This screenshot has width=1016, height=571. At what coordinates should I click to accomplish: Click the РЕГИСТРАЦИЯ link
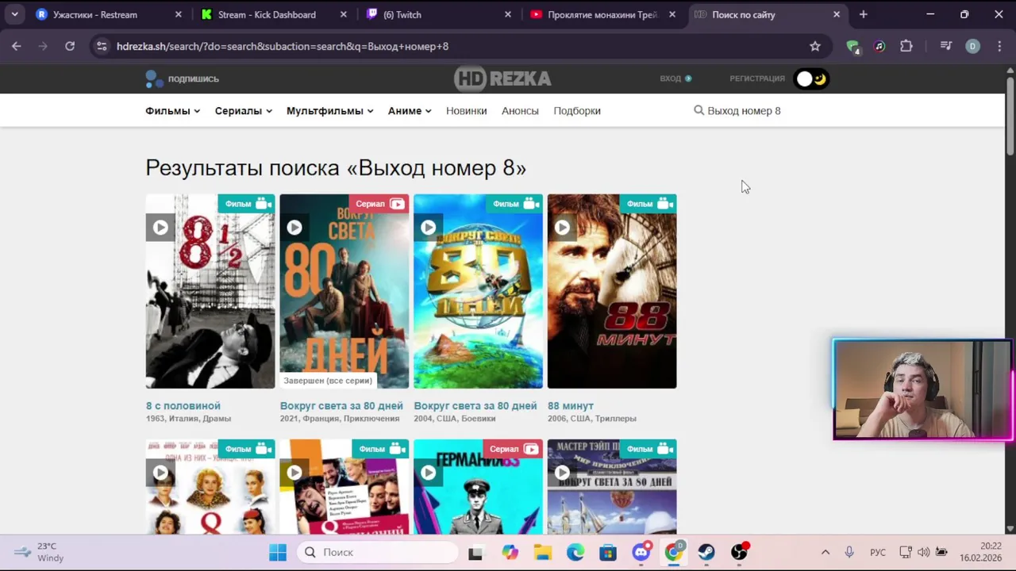click(x=757, y=79)
